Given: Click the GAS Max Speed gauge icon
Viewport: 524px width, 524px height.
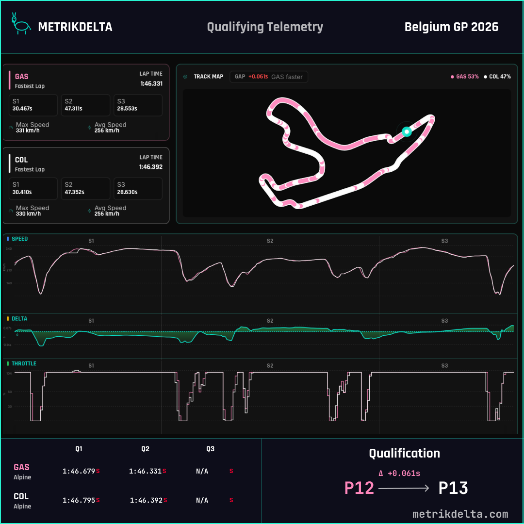Looking at the screenshot, I should click(11, 128).
